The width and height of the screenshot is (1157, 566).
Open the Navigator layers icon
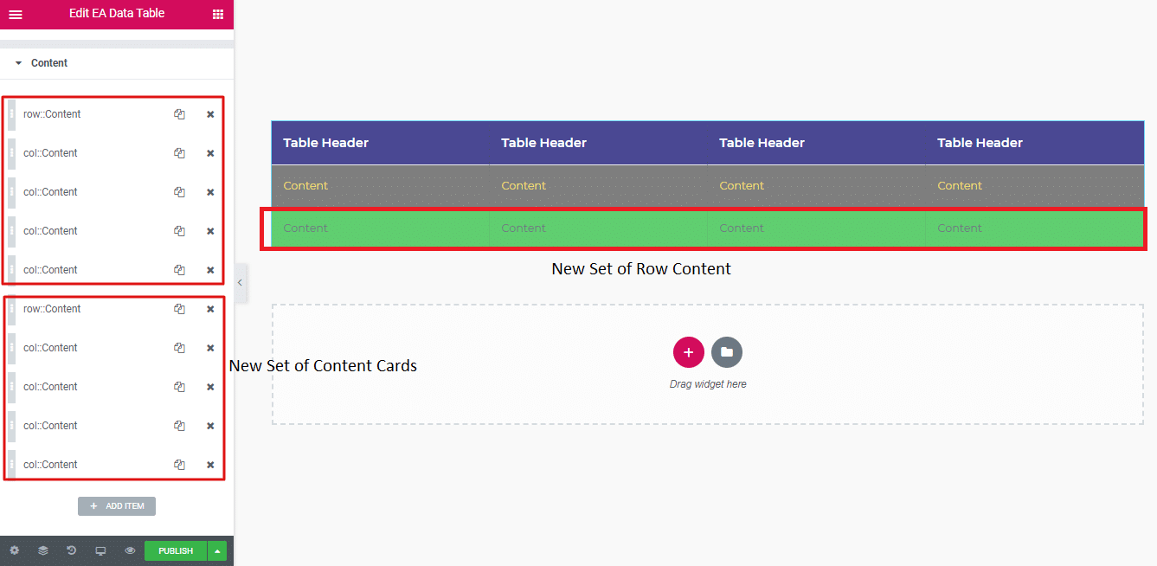tap(42, 550)
